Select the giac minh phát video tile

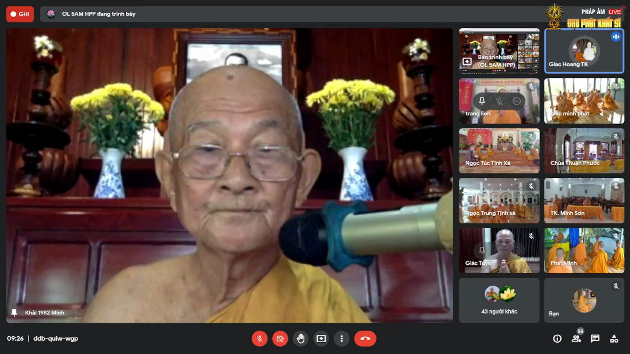584,101
